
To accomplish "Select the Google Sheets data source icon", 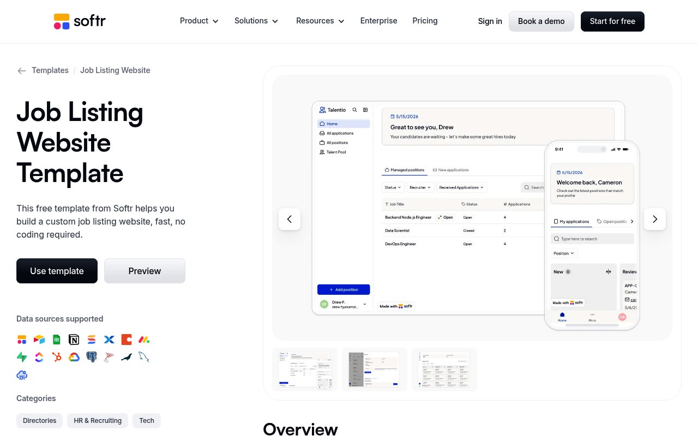I will click(57, 340).
